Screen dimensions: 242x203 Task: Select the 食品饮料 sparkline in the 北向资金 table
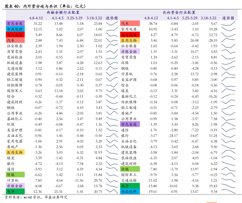pyautogui.click(x=228, y=192)
